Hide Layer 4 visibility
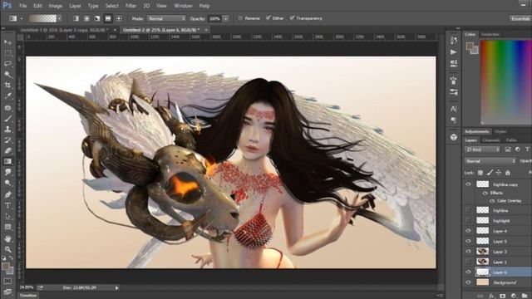This screenshot has height=299, width=532. 469,231
